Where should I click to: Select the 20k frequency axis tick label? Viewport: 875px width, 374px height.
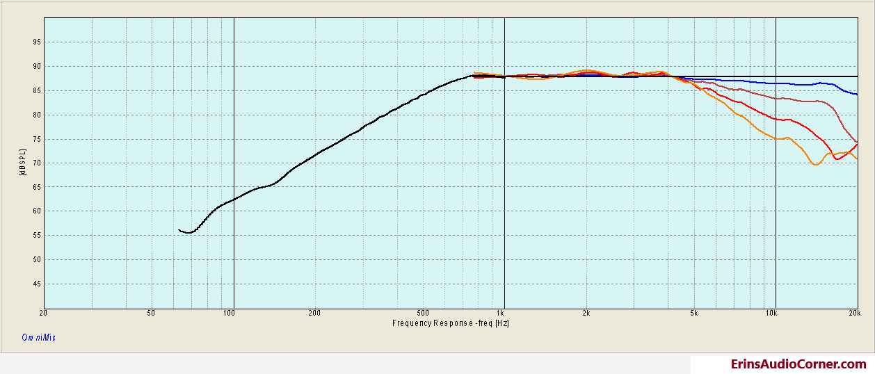tap(854, 314)
